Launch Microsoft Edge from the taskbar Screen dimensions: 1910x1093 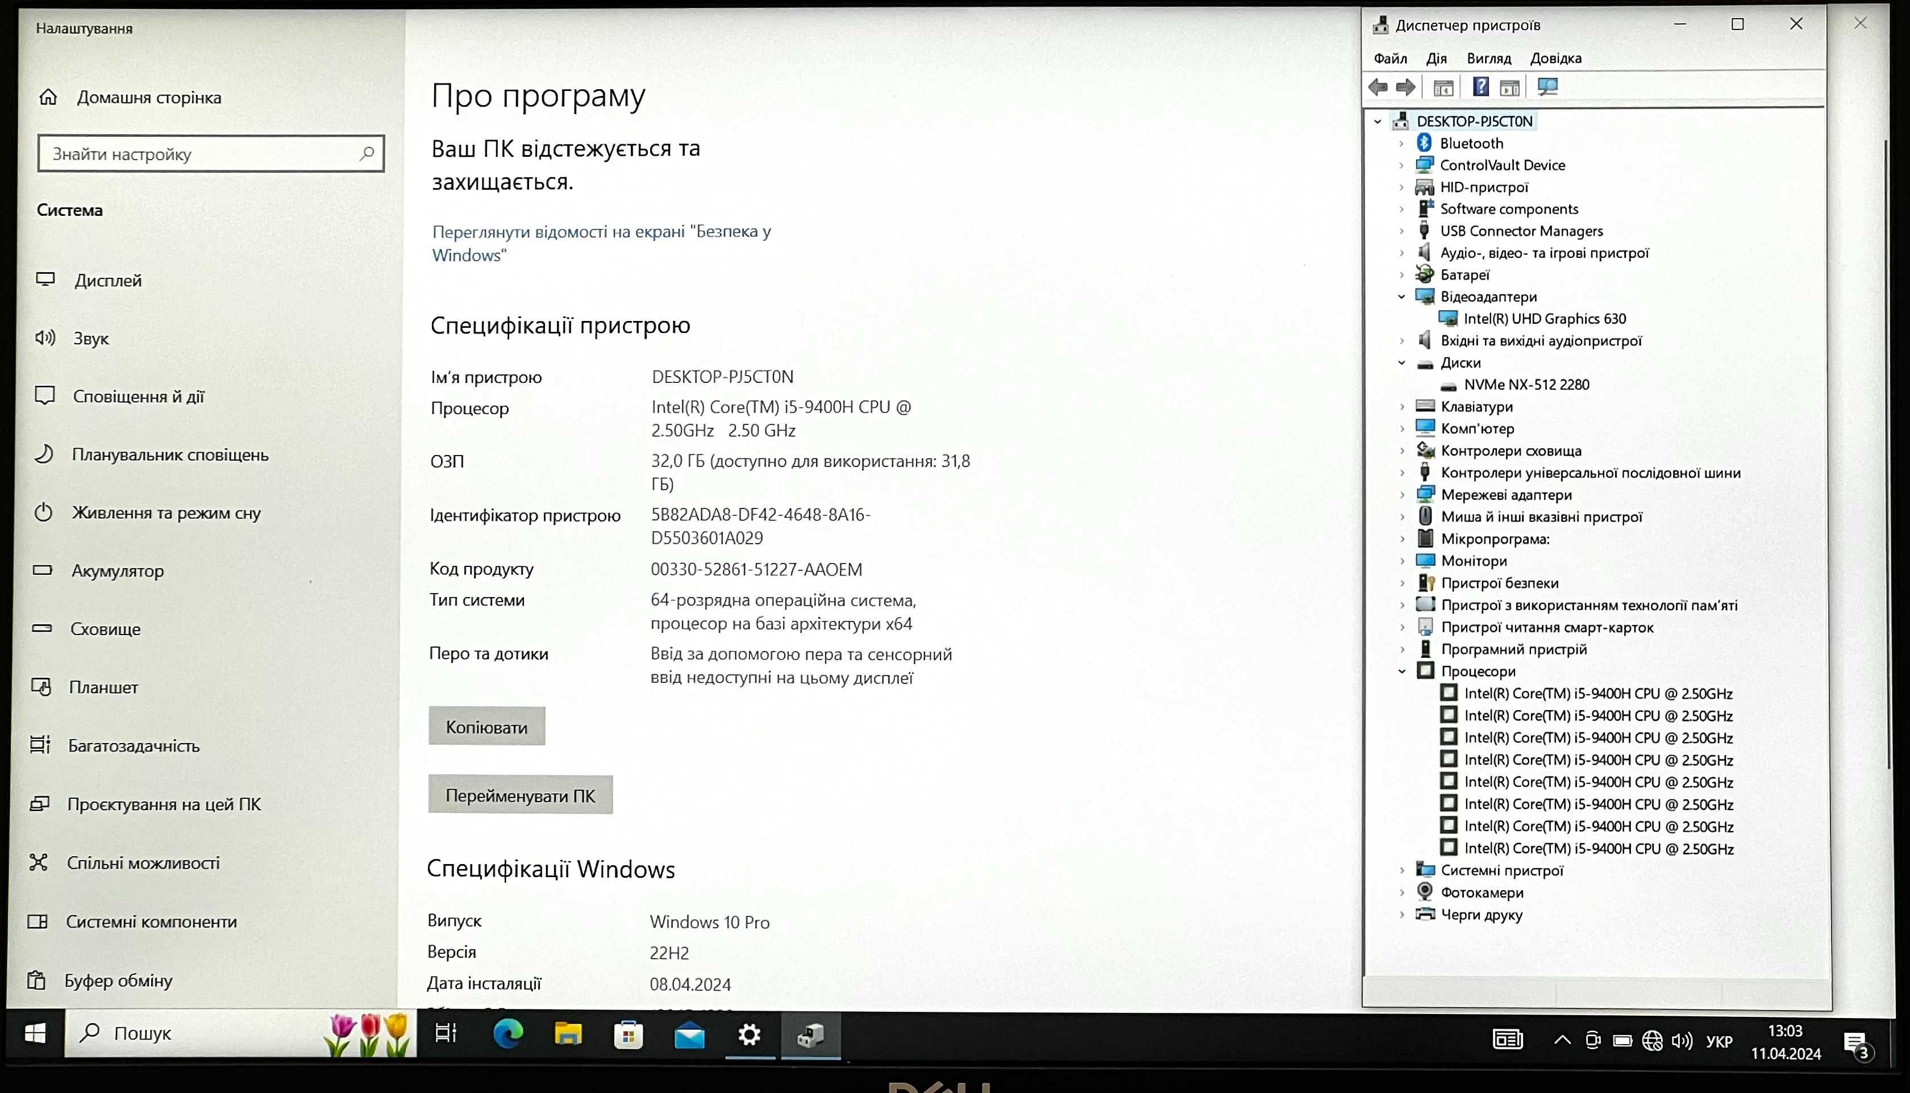point(507,1034)
